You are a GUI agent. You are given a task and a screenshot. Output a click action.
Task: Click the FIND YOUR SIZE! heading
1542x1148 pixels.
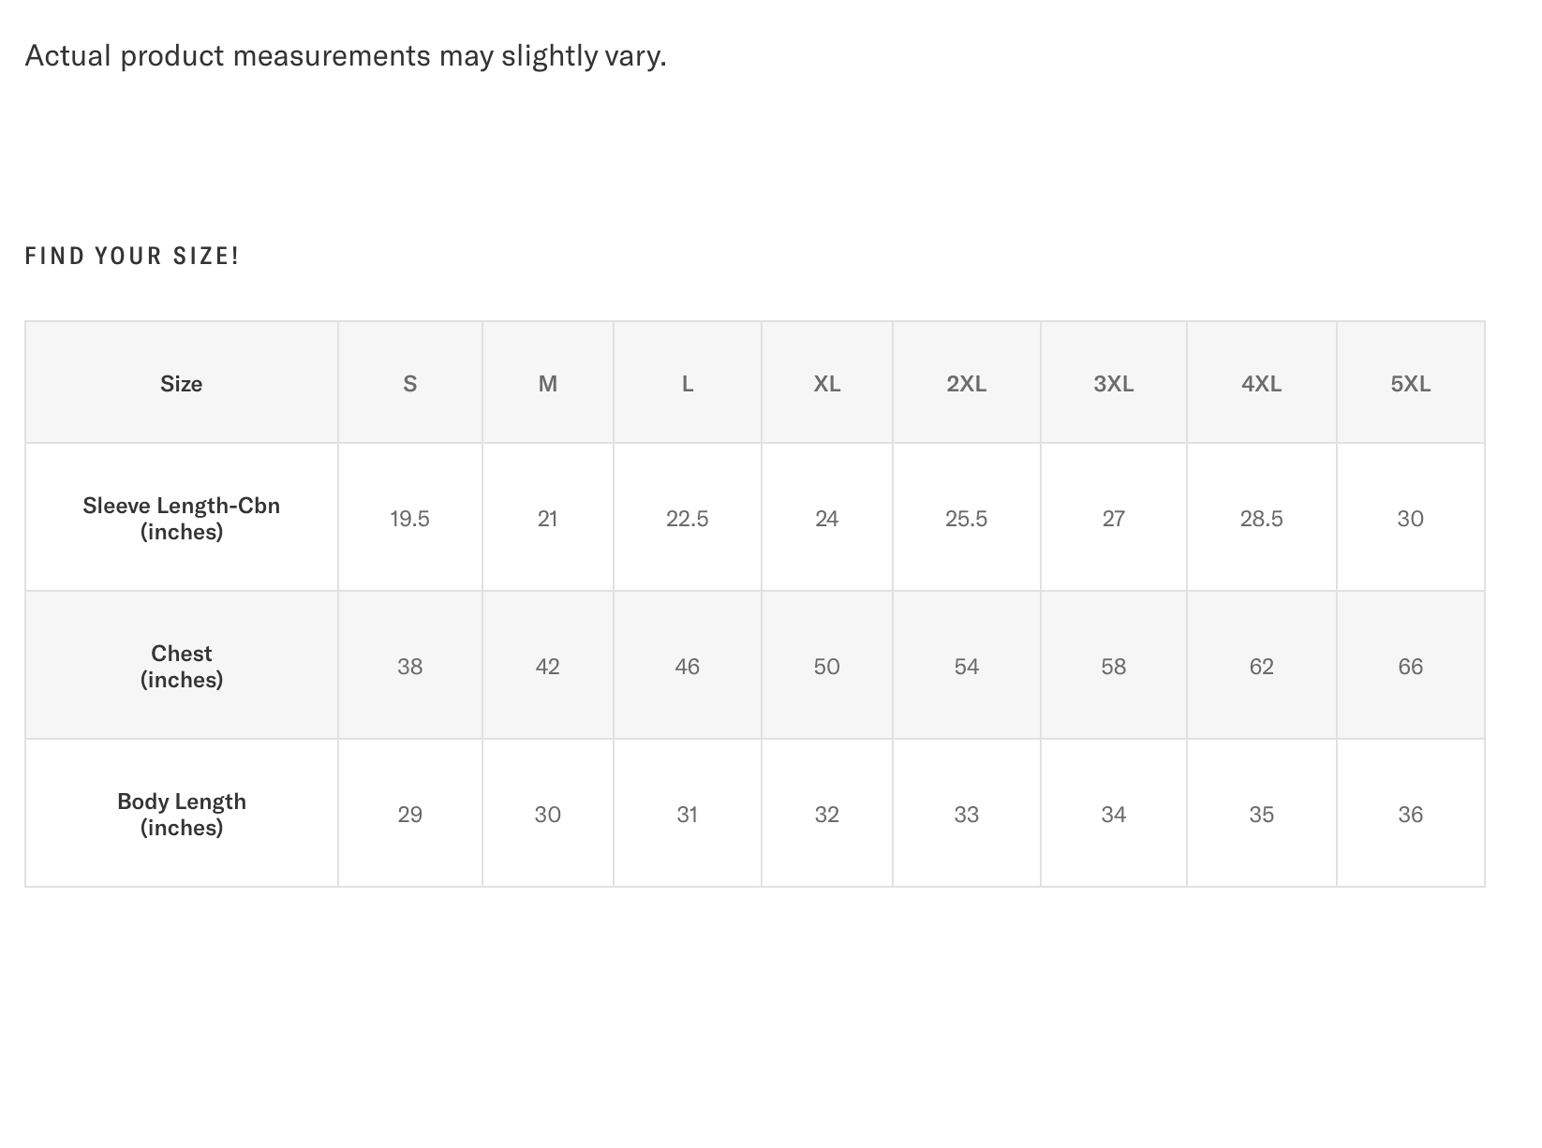point(132,256)
